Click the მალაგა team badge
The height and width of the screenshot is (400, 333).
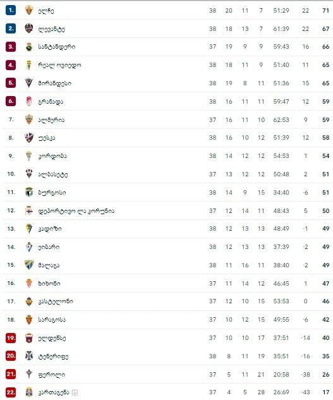point(29,265)
